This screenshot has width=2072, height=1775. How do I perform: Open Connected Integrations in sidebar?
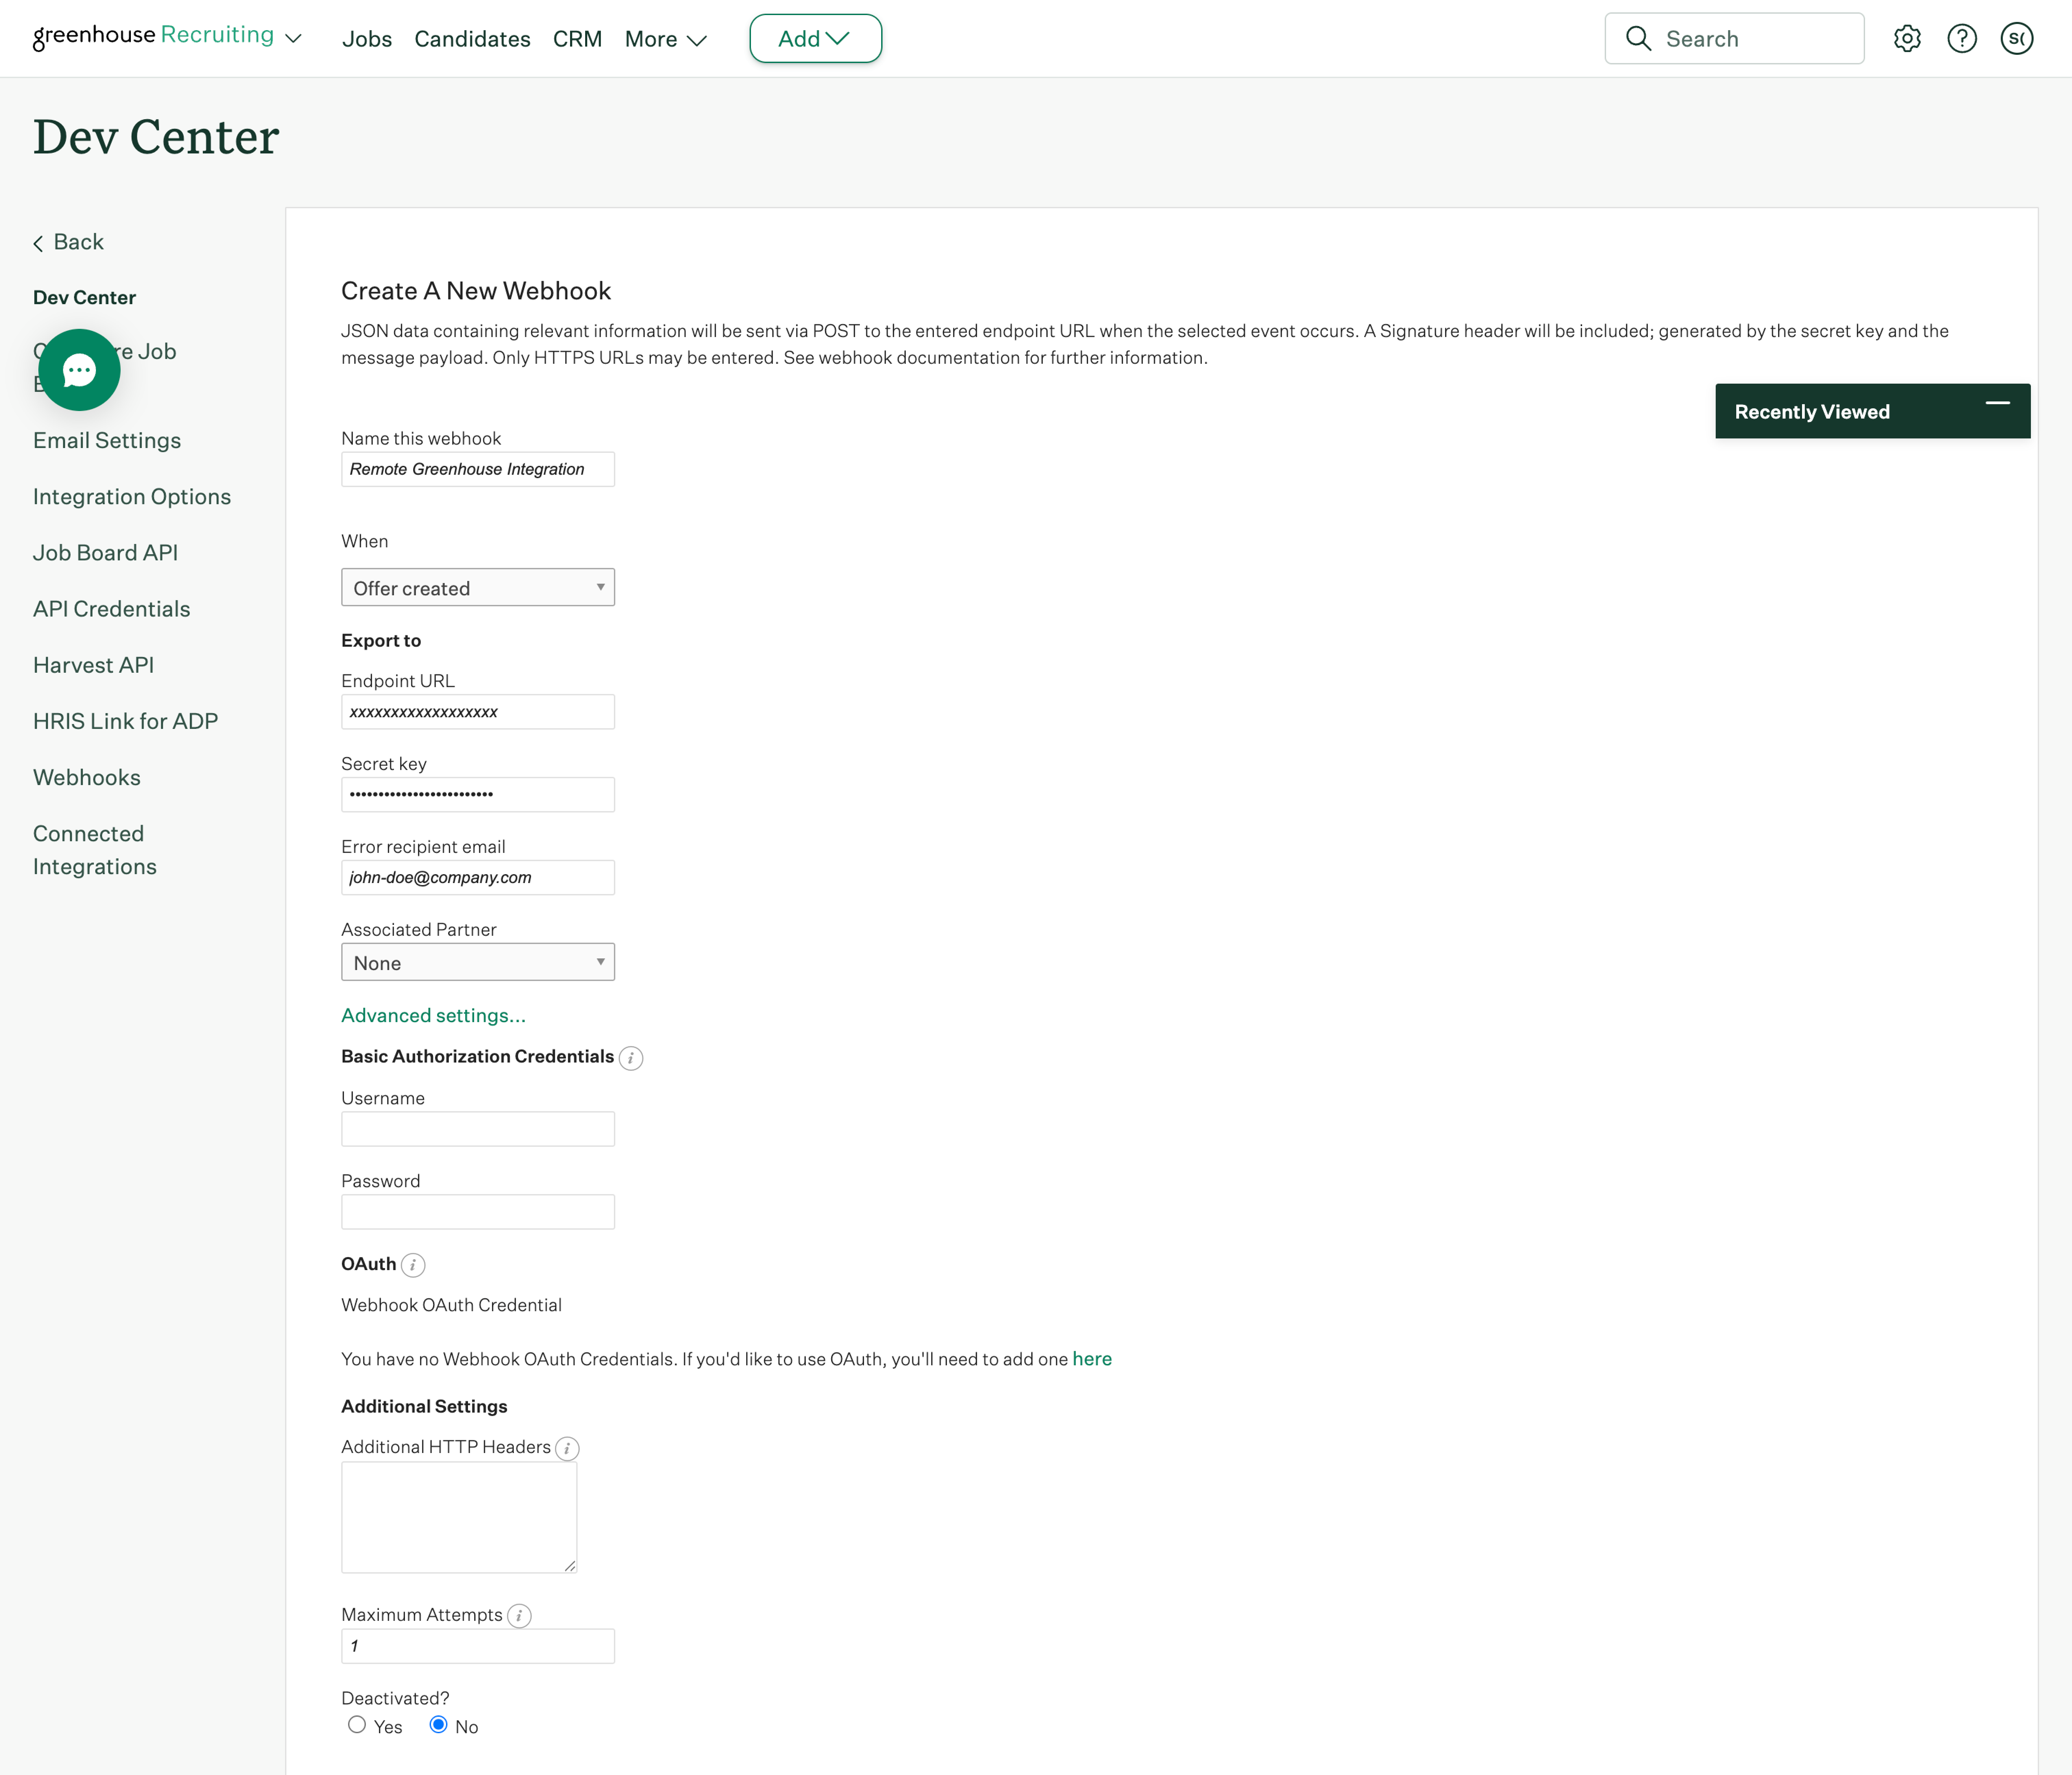(x=95, y=850)
